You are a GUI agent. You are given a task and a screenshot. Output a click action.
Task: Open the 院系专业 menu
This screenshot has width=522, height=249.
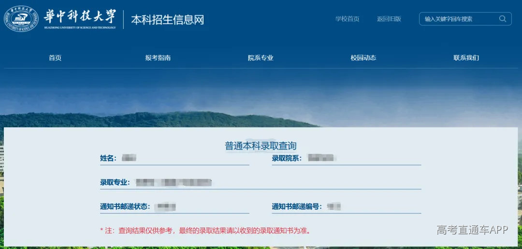click(x=261, y=58)
